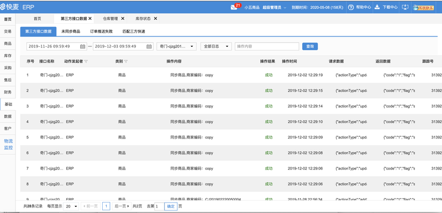Viewport: 442px width, 213px height.
Task: Open 物流监控 in the left sidebar
Action: [x=8, y=144]
